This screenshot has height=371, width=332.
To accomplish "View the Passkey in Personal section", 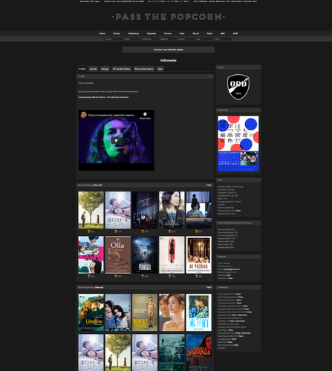I will [x=229, y=275].
